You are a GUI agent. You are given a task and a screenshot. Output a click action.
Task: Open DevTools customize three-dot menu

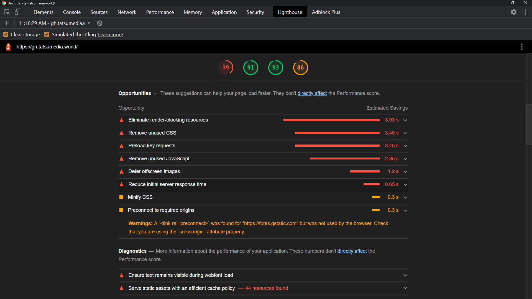point(525,12)
